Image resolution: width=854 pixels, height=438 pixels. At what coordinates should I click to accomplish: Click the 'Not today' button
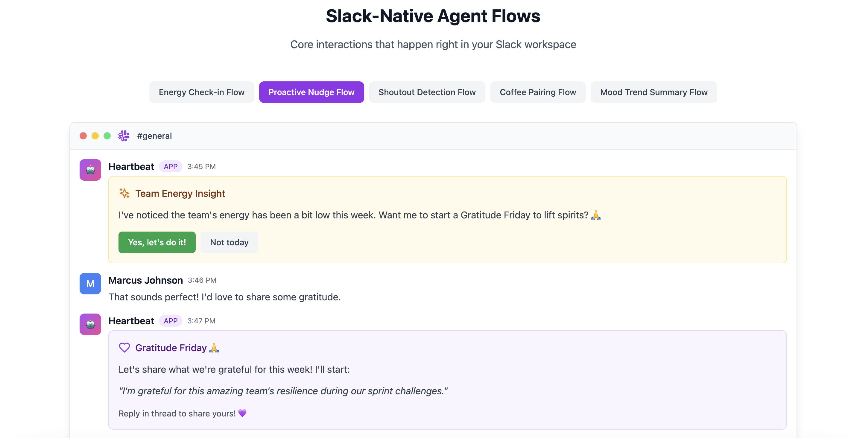[x=229, y=242]
